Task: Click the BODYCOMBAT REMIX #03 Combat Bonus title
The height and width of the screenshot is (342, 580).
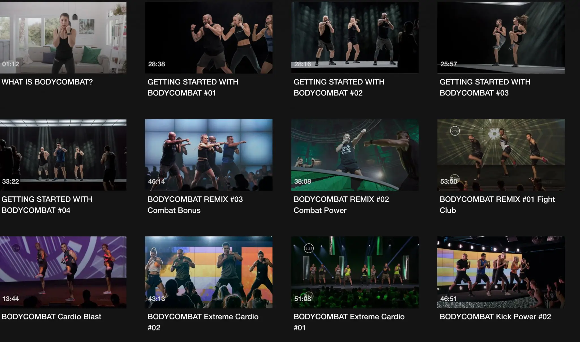Action: [195, 205]
